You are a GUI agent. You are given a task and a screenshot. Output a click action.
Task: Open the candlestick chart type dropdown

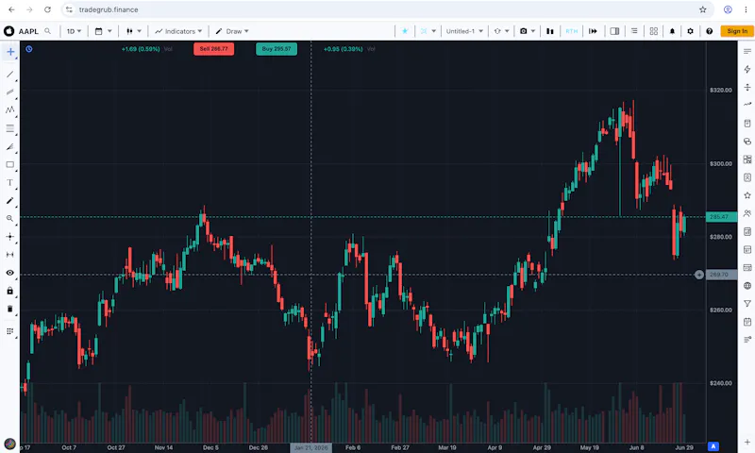(x=133, y=31)
